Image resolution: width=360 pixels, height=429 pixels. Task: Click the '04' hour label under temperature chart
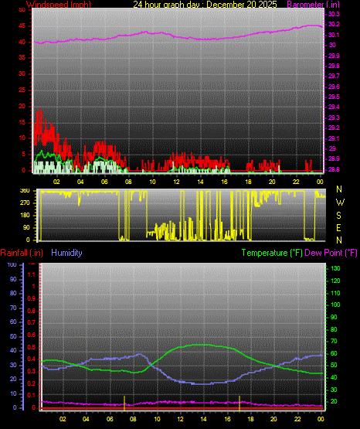point(86,419)
